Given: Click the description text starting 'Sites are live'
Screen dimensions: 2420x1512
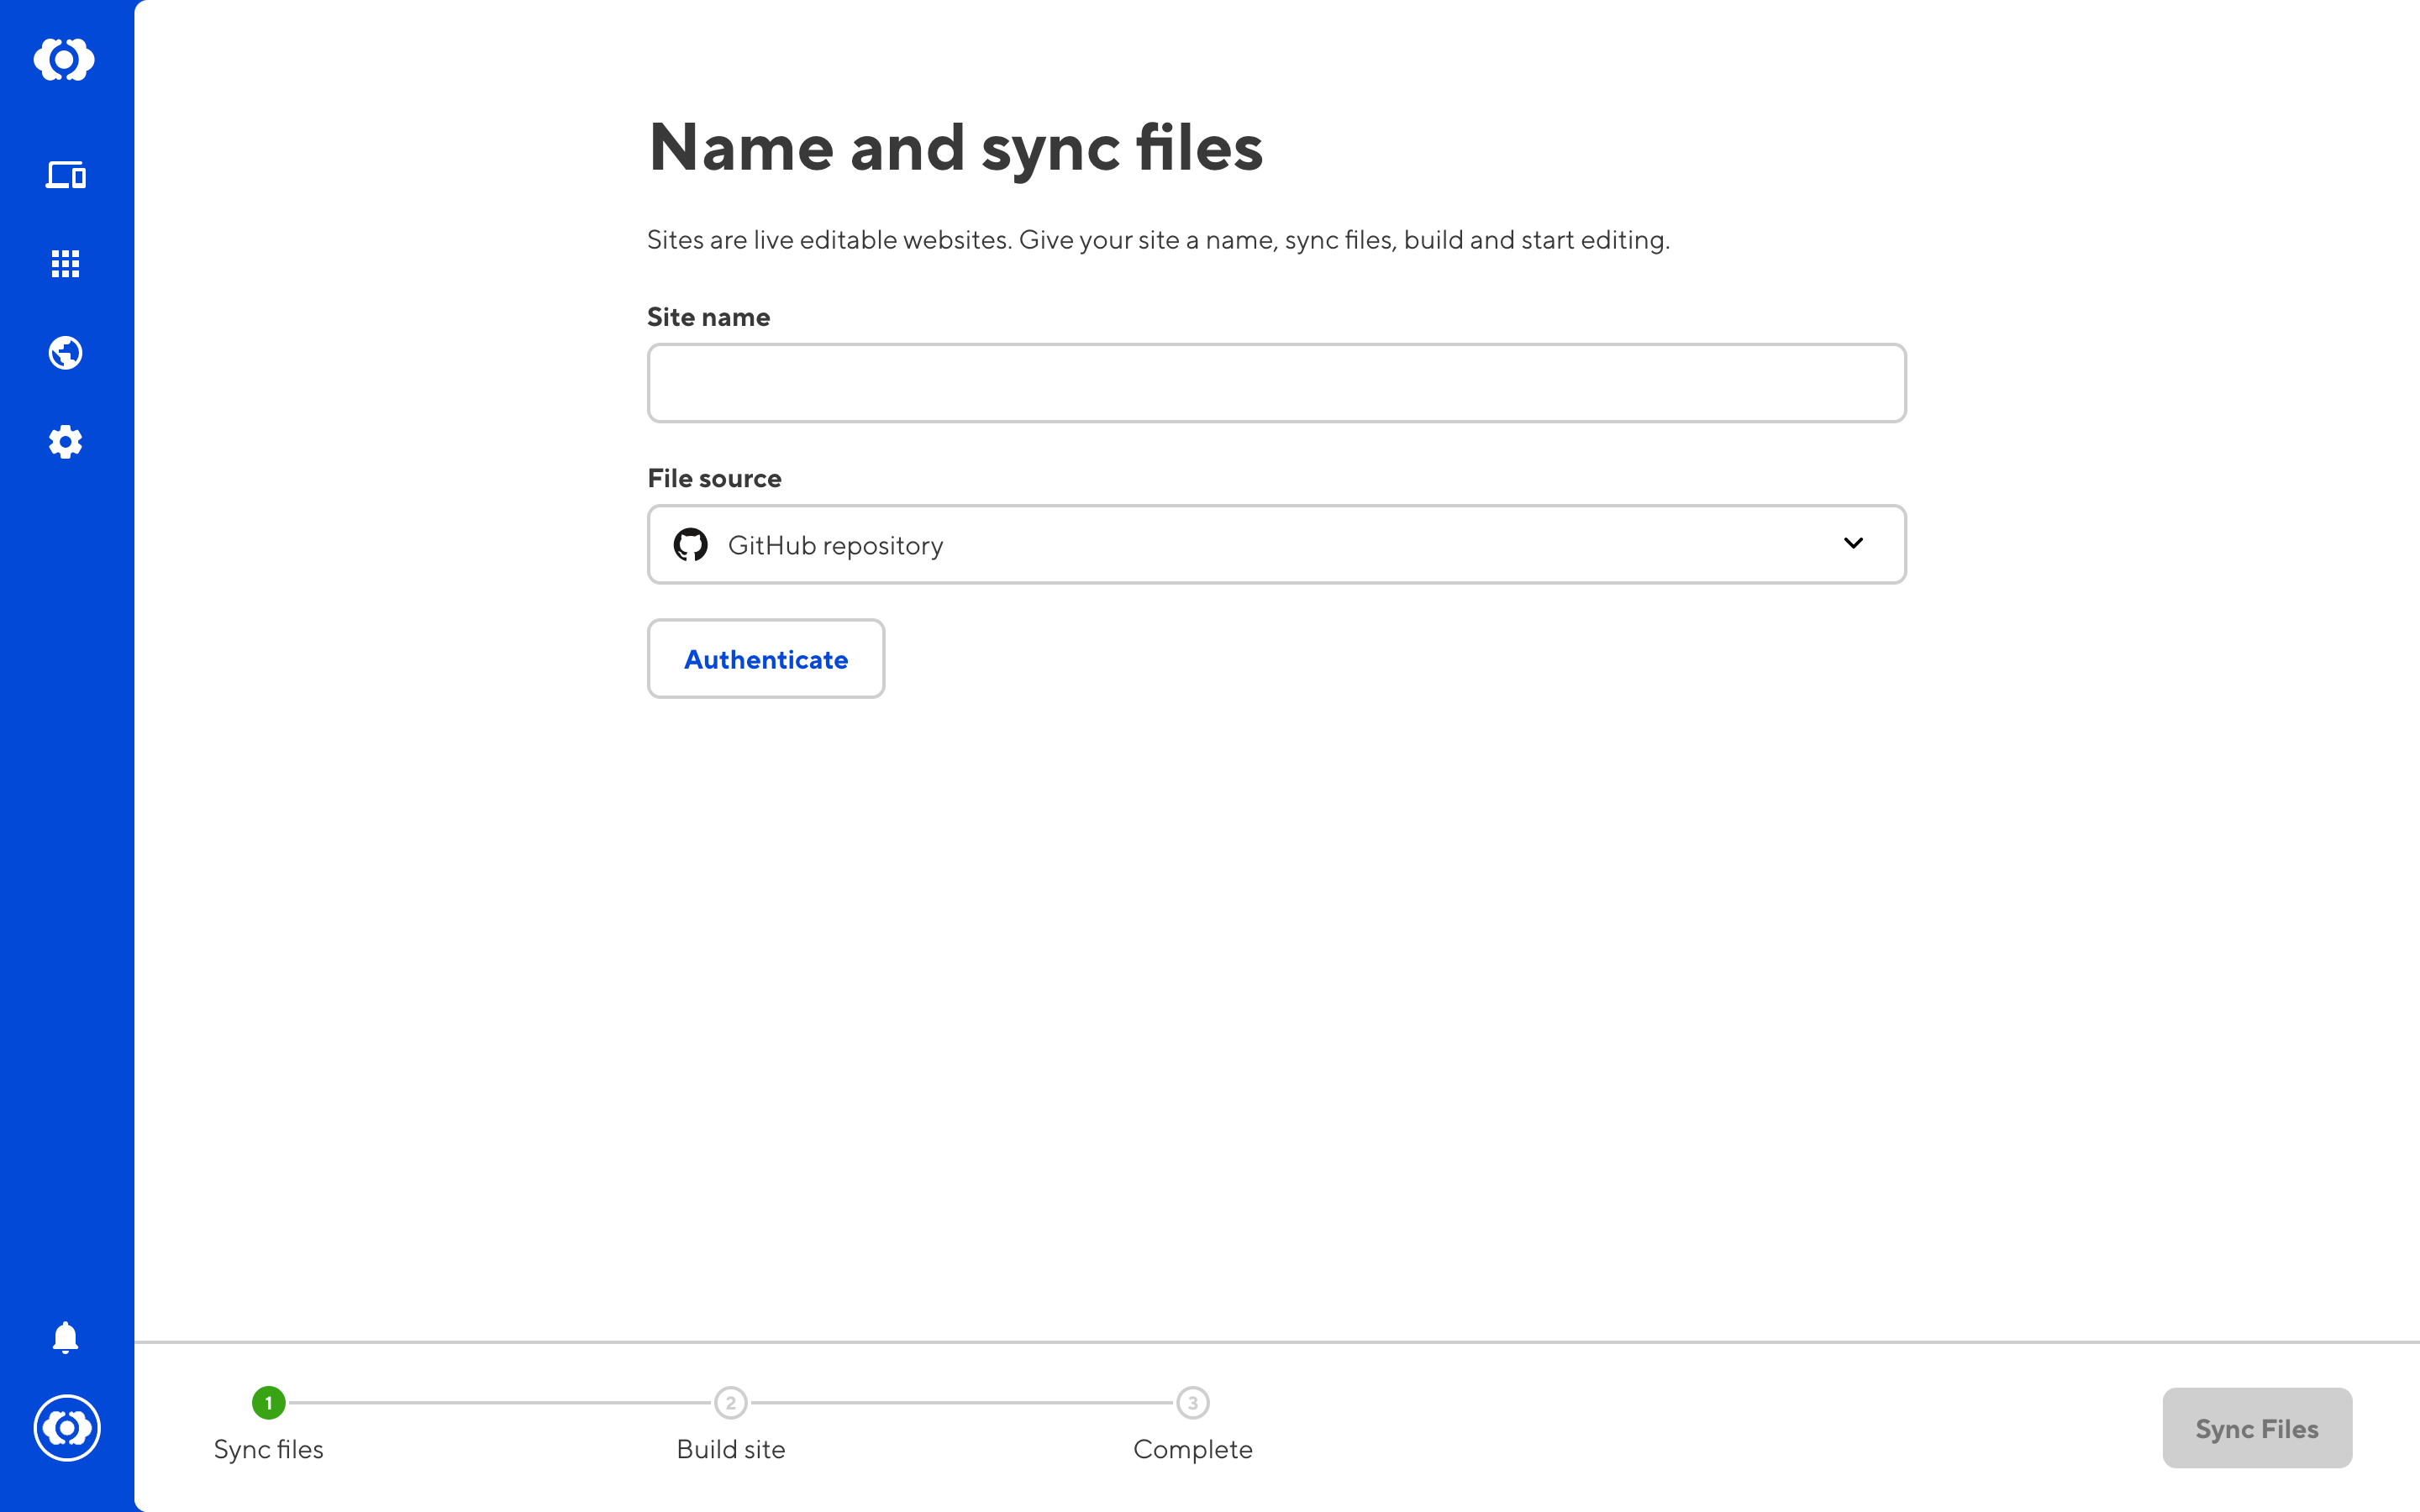Looking at the screenshot, I should coord(1159,240).
